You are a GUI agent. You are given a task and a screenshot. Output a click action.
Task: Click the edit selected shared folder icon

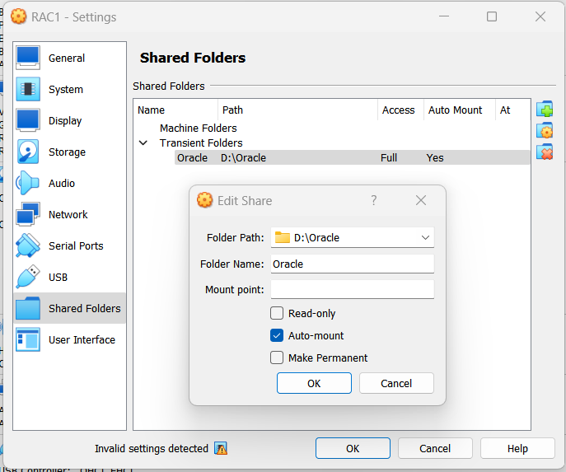tap(545, 130)
